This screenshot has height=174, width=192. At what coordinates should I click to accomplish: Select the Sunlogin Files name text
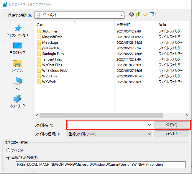pos(53,54)
